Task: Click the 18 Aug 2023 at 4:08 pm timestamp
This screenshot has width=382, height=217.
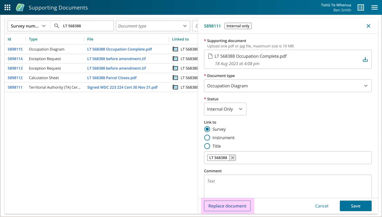Action: [x=237, y=64]
